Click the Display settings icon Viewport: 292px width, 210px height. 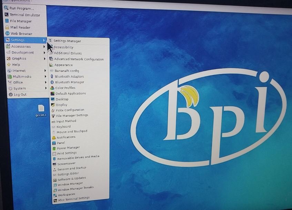[53, 105]
